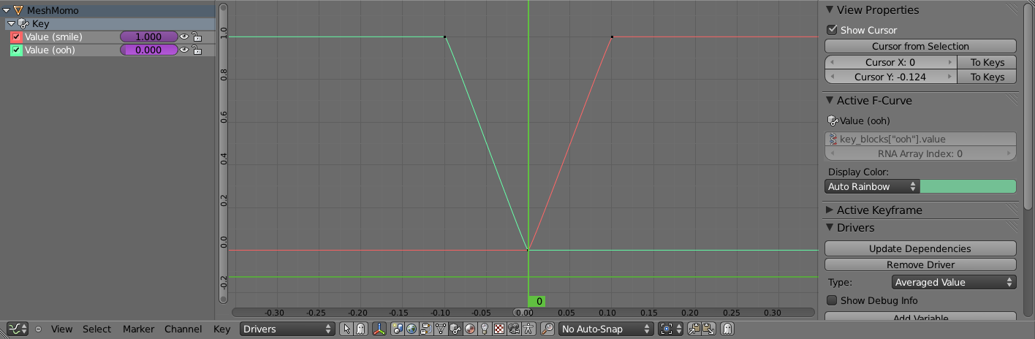Viewport: 1035px width, 339px height.
Task: Click the green display color swatch
Action: tap(968, 186)
